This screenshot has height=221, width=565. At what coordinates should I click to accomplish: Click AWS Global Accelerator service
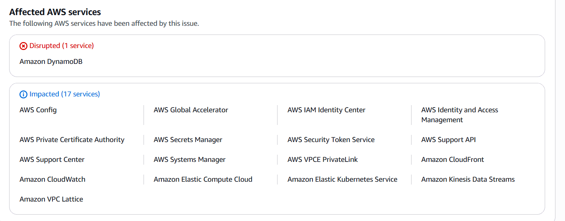pos(191,110)
